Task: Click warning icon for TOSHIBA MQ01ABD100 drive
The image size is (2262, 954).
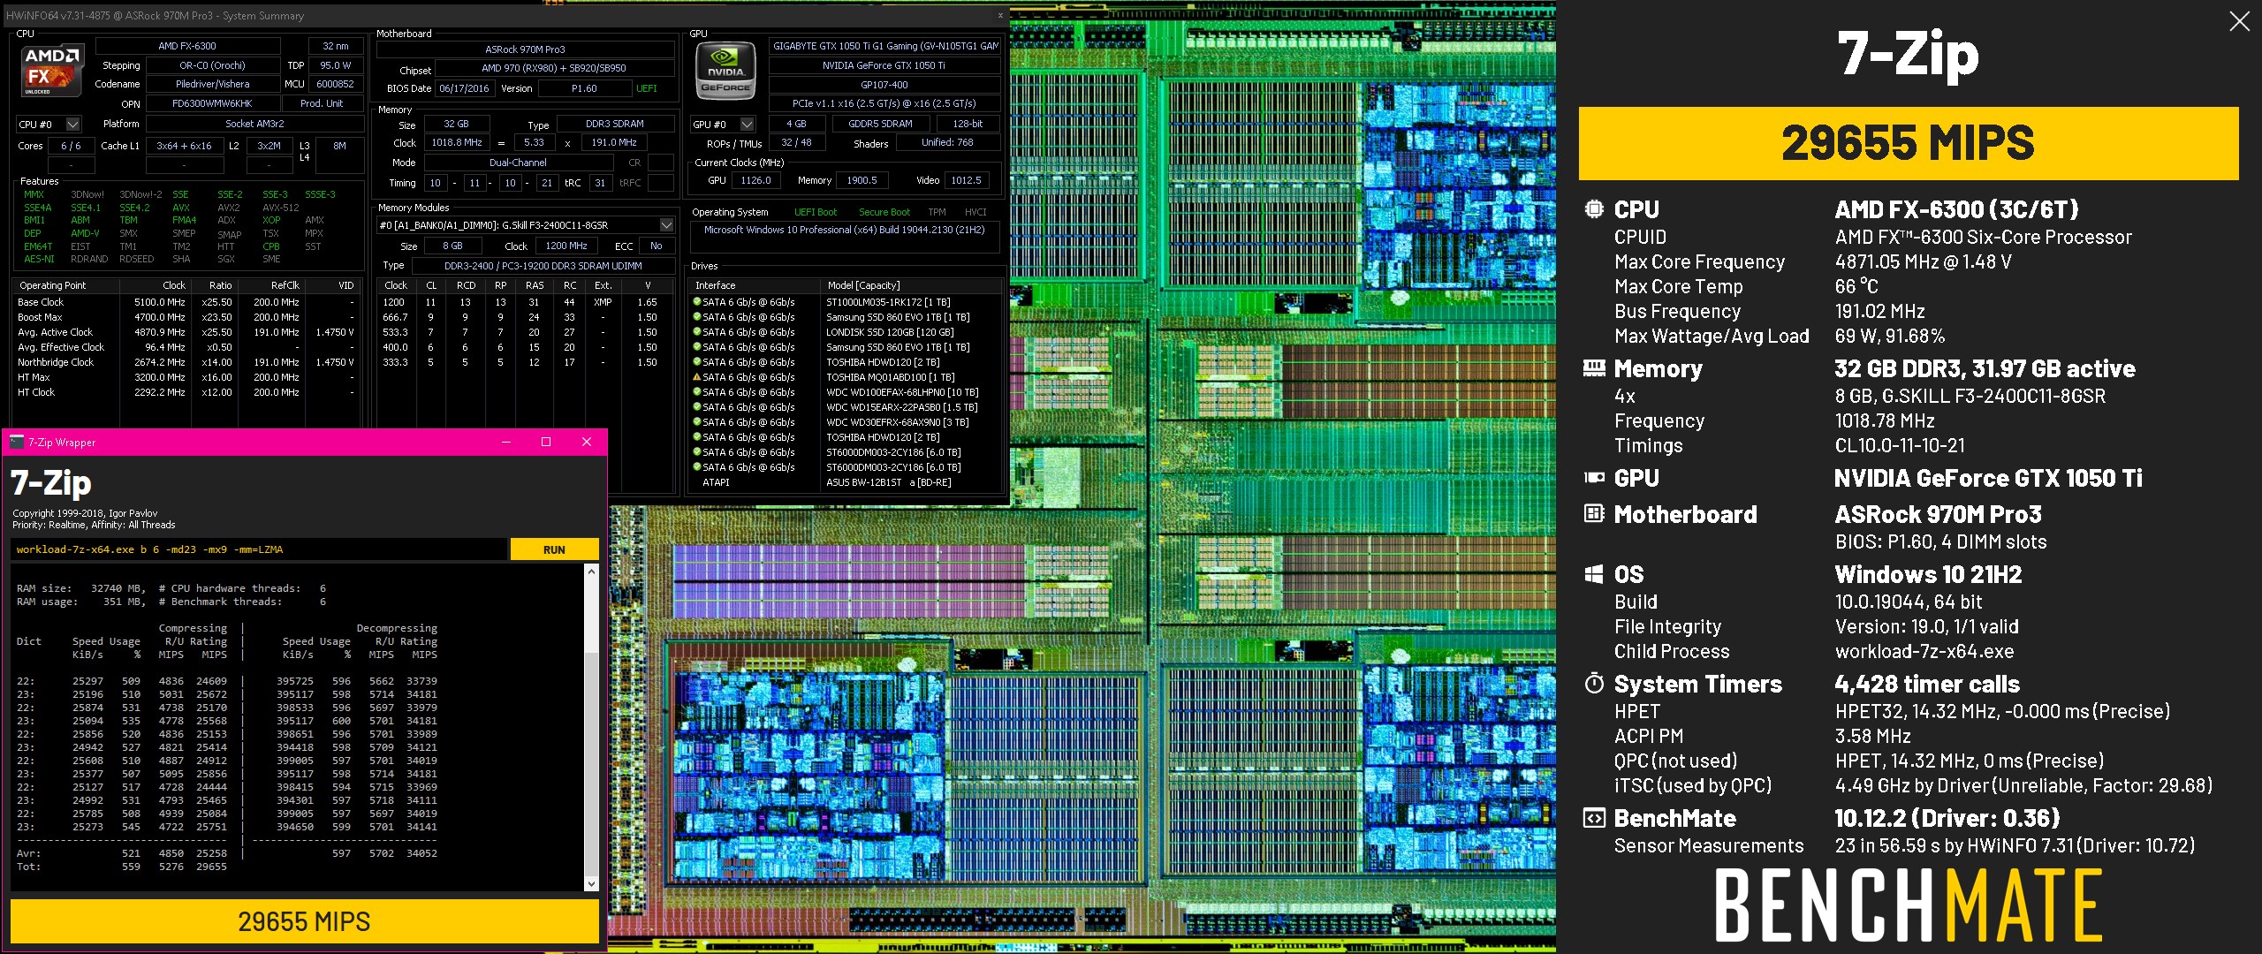Action: coord(696,377)
